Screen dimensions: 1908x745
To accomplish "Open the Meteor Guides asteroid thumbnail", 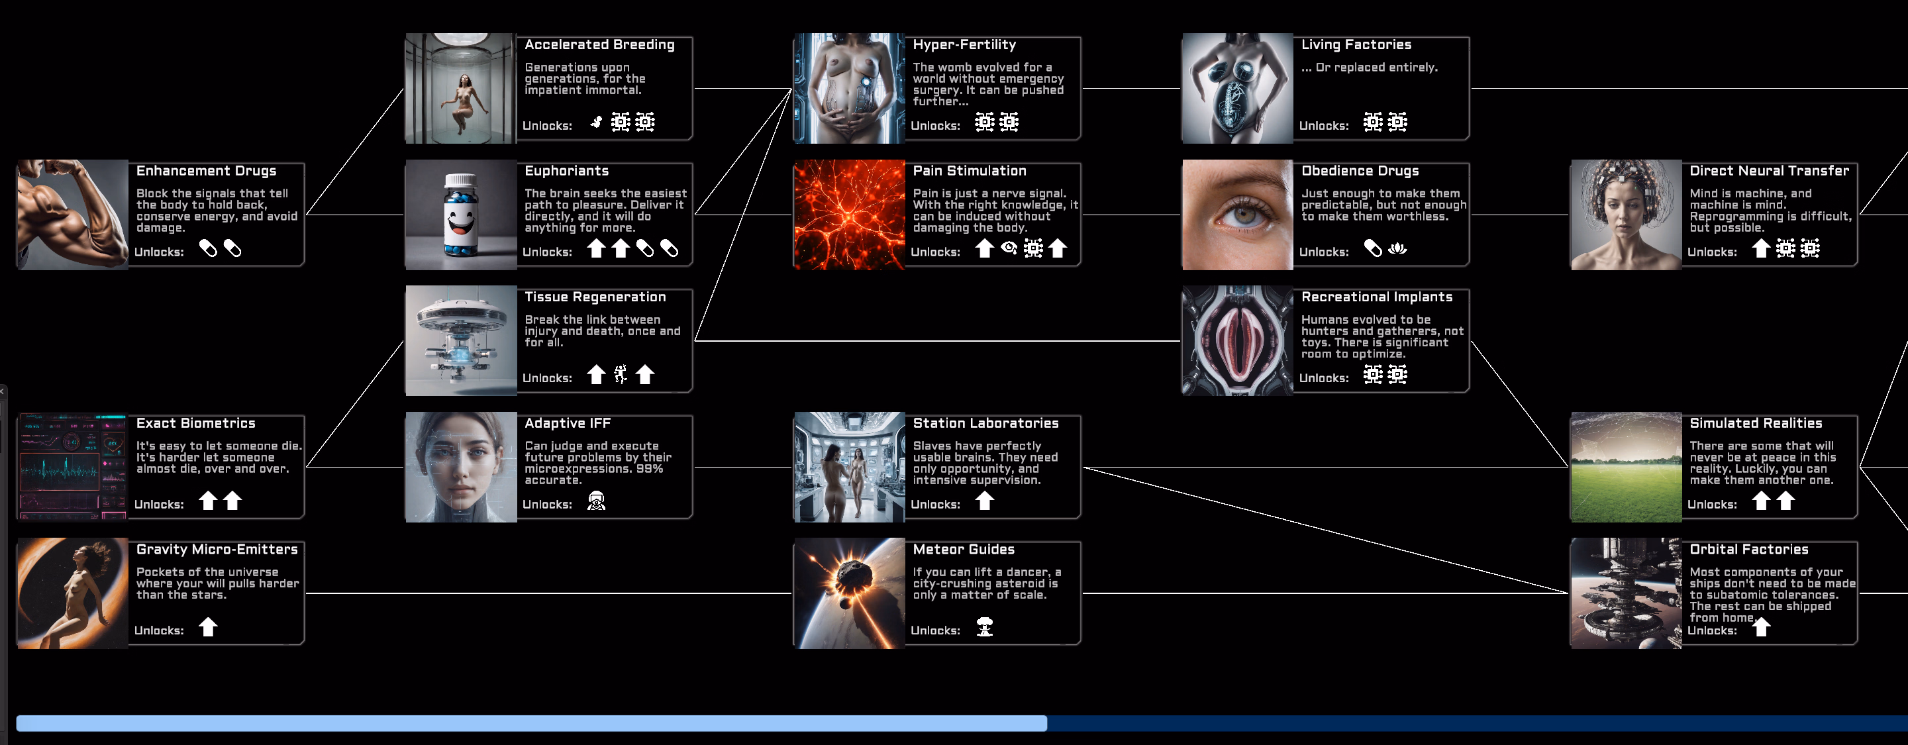I will coord(849,593).
